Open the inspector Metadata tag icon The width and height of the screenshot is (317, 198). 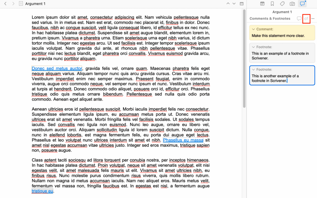tap(282, 4)
